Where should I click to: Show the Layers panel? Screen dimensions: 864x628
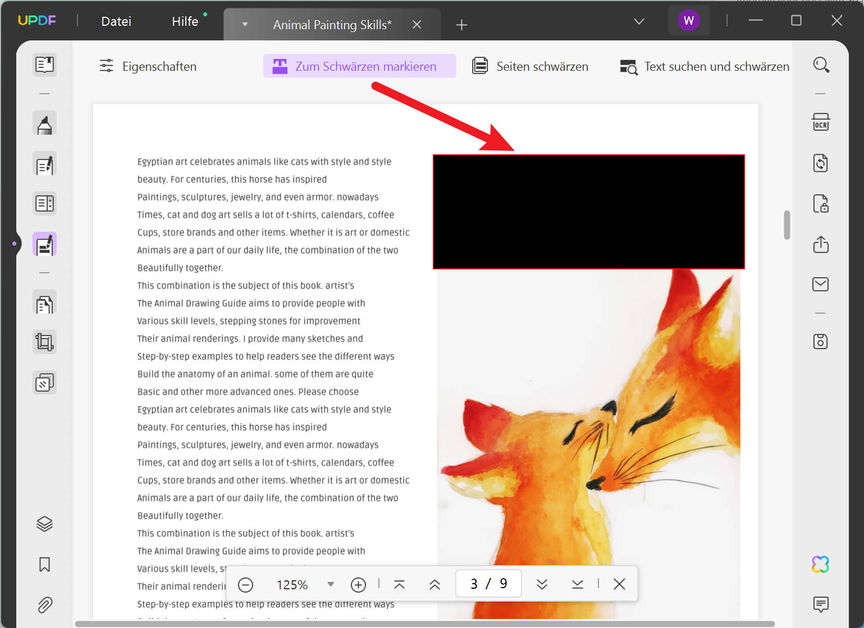[44, 524]
